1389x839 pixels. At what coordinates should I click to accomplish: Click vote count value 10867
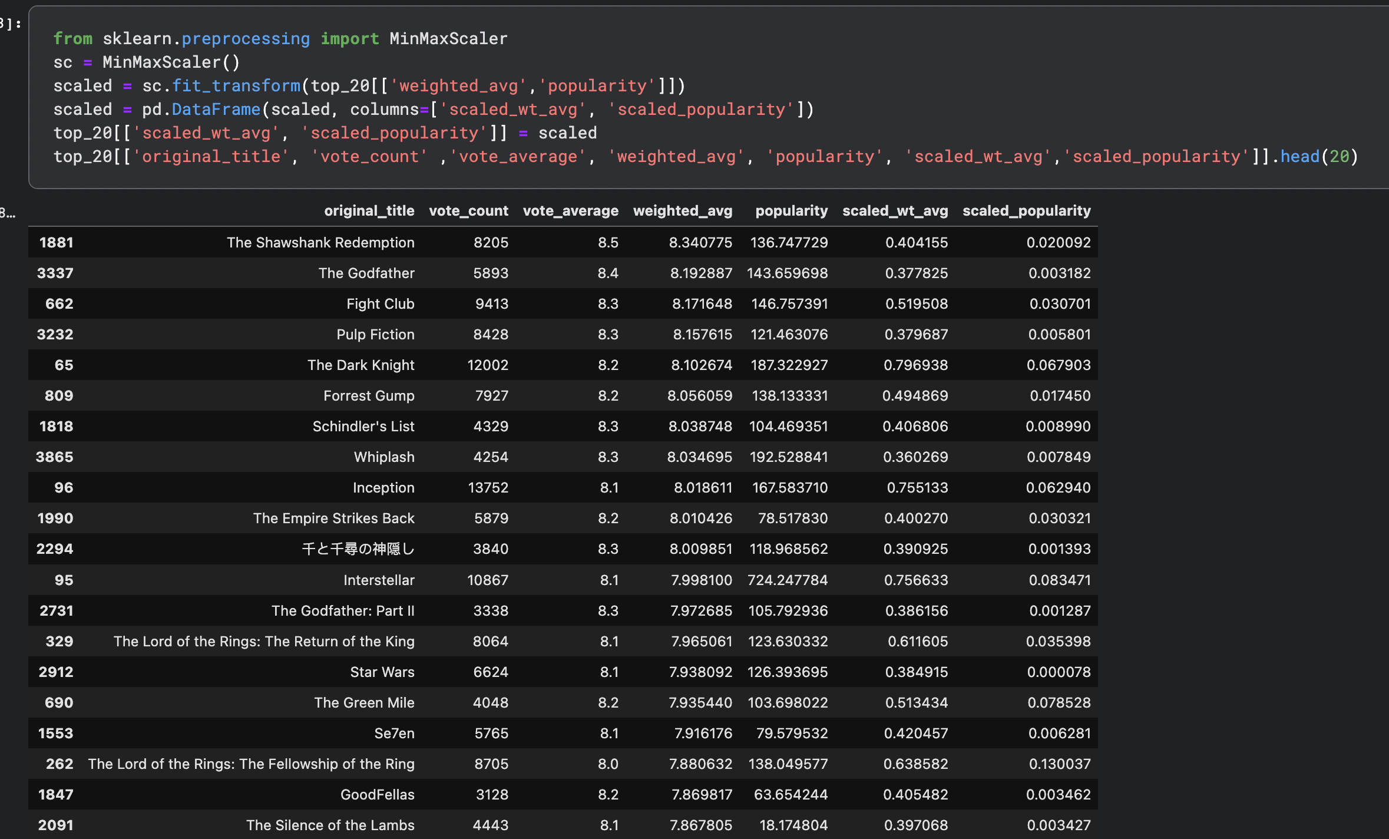[488, 580]
